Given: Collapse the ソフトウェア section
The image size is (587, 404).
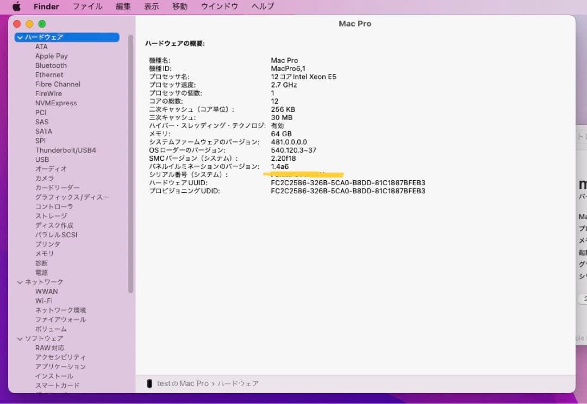Looking at the screenshot, I should pyautogui.click(x=20, y=338).
